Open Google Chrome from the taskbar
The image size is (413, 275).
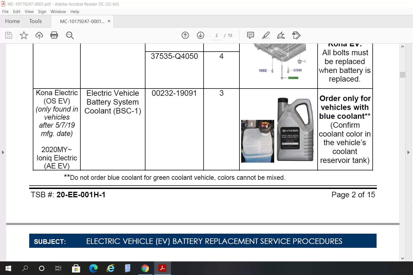tap(145, 268)
